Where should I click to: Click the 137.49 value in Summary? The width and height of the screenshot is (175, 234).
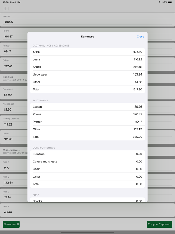(x=138, y=129)
